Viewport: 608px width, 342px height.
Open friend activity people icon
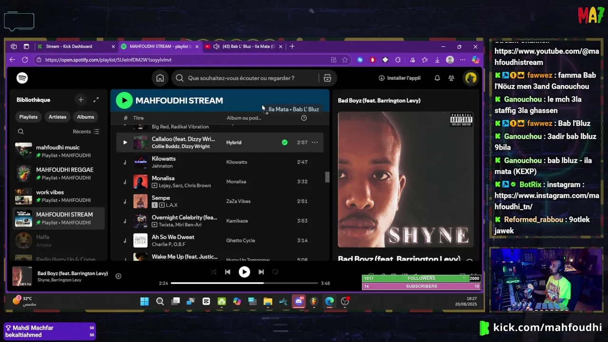451,78
